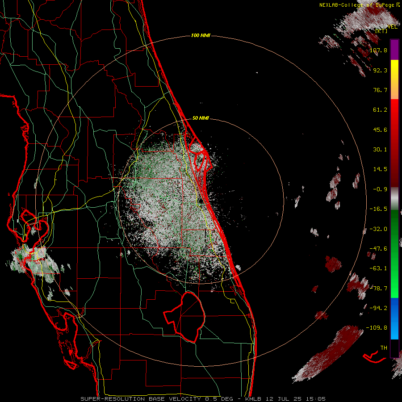Click the 100 NMI range ring label
This screenshot has height=402, width=402.
coord(201,35)
